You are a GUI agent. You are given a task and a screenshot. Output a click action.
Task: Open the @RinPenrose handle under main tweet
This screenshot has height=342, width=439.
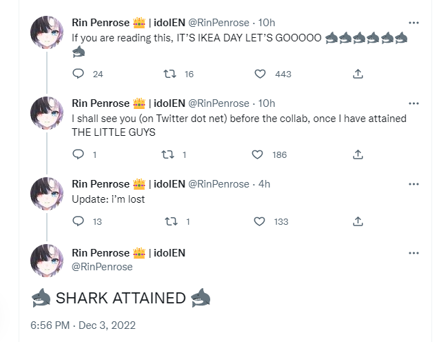tap(102, 267)
